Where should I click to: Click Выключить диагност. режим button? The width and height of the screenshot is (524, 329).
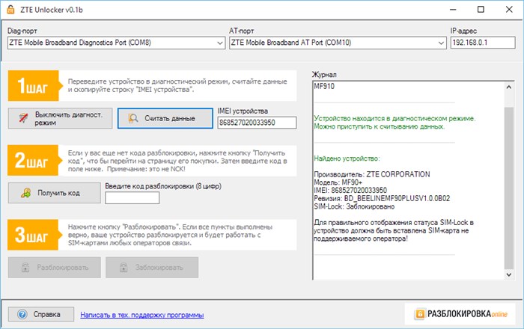click(x=60, y=118)
